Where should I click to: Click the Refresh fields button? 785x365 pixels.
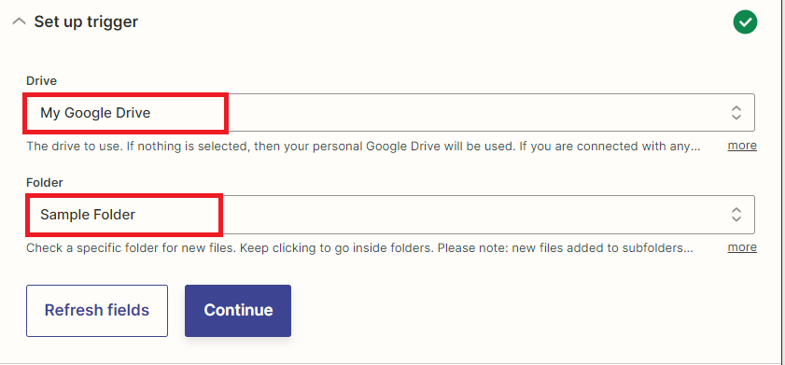(97, 311)
